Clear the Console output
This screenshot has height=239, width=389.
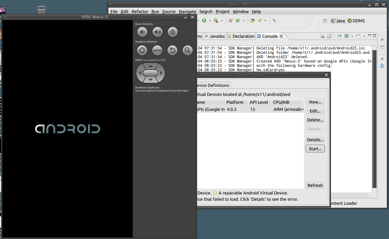click(322, 36)
